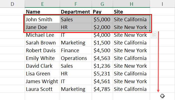Click James Wright's Site New York cell
The image size is (175, 100).
(131, 81)
